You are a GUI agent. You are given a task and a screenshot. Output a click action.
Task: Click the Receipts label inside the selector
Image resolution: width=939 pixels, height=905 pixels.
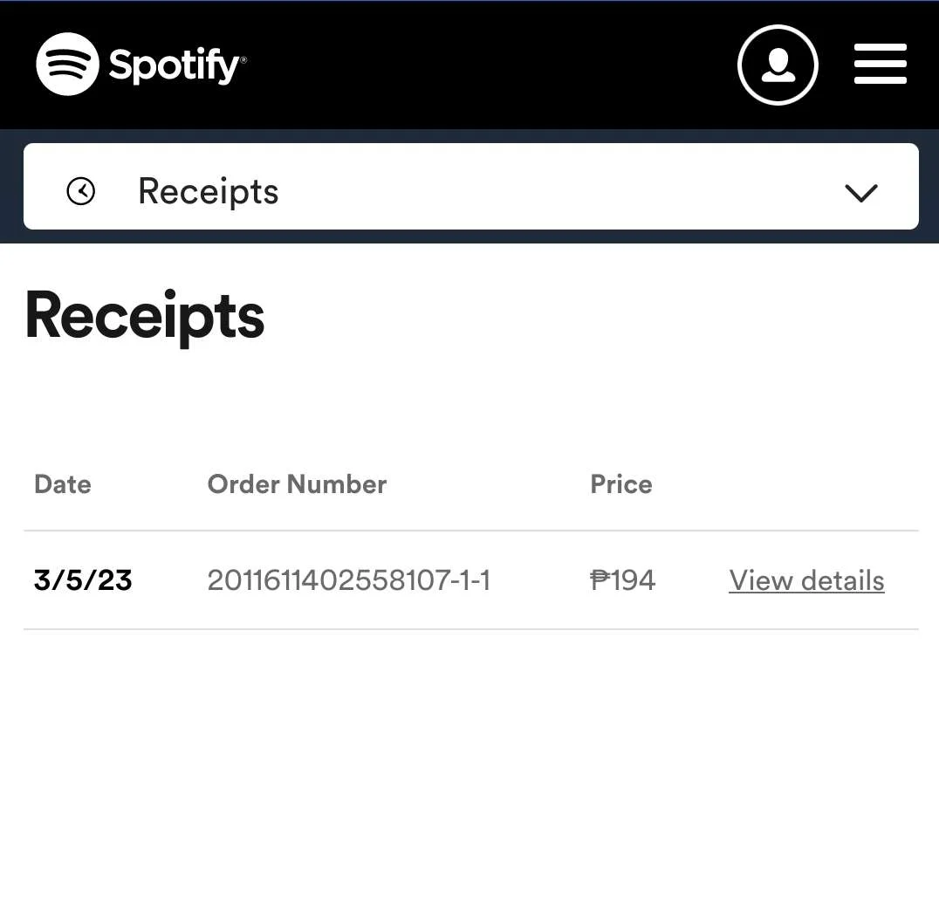click(x=209, y=192)
